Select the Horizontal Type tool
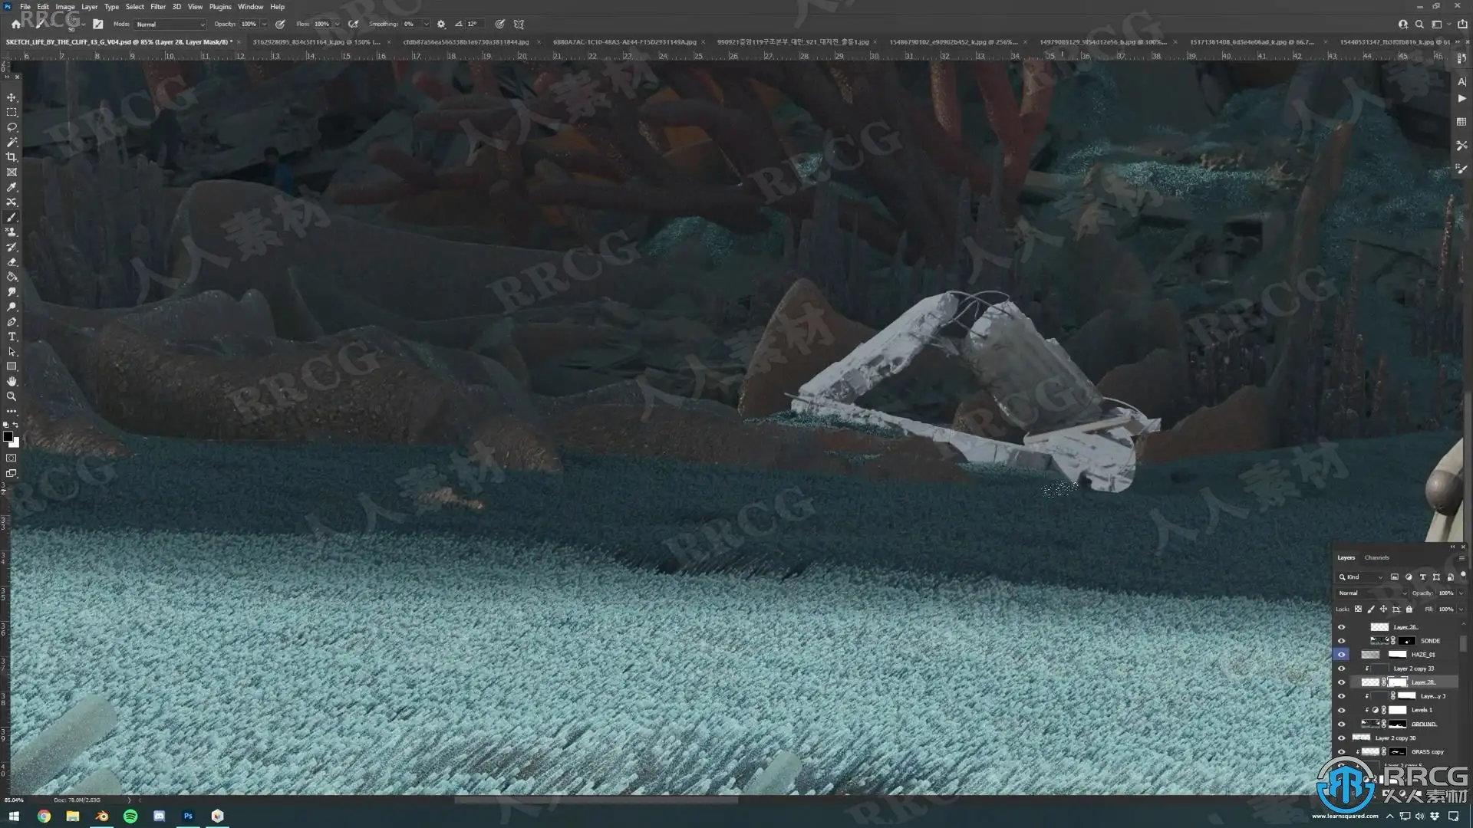Screen dimensions: 1473x828 pyautogui.click(x=12, y=337)
